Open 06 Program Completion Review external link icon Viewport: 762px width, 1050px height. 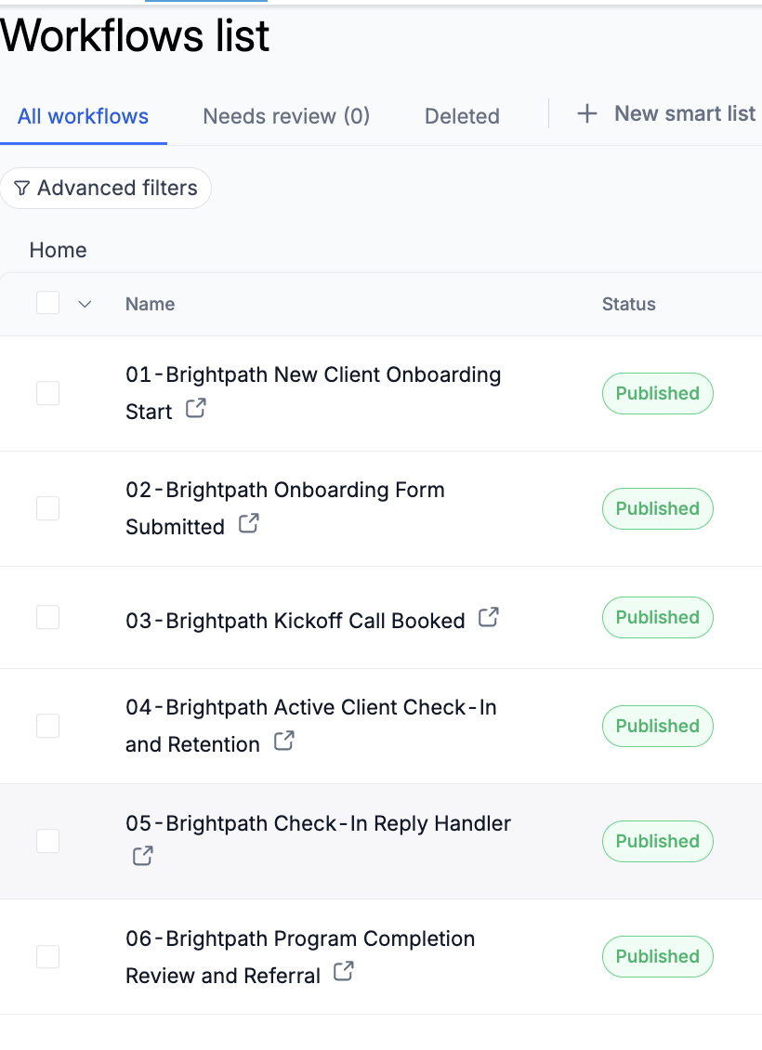[x=344, y=971]
